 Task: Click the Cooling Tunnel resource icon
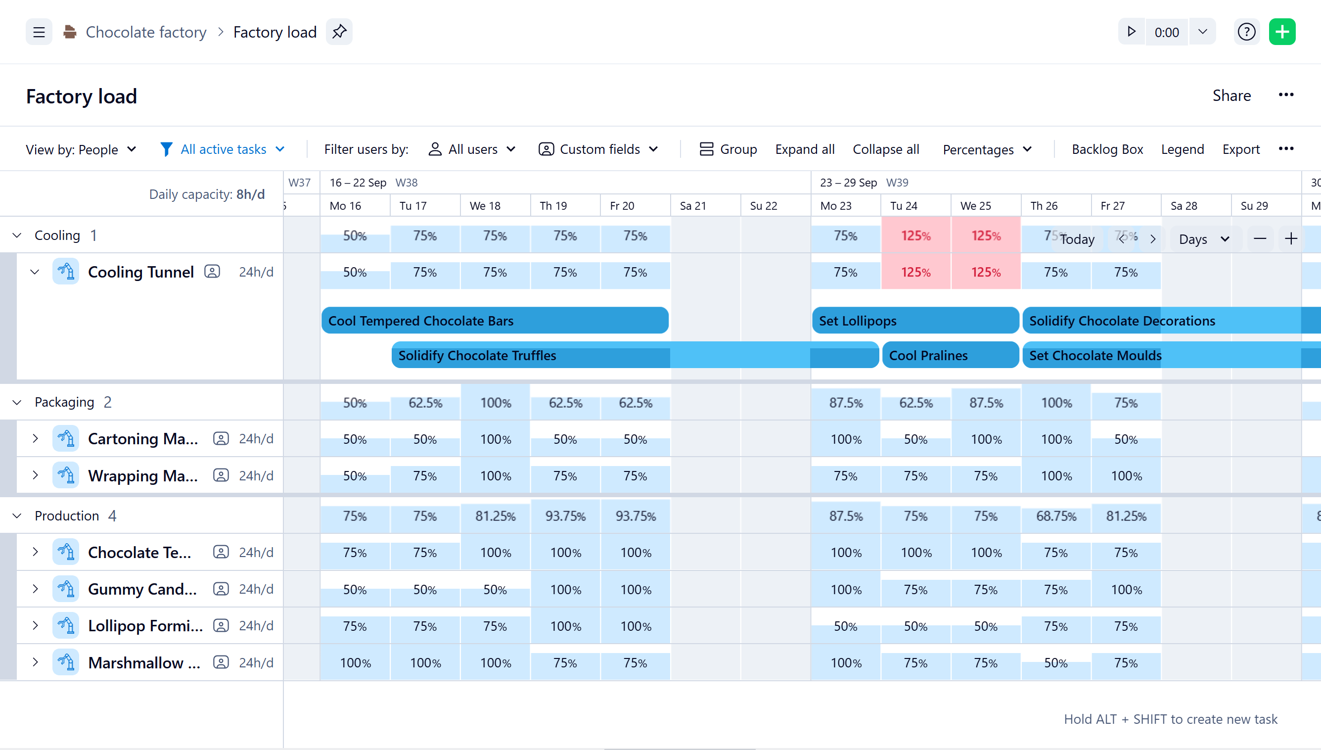coord(65,272)
